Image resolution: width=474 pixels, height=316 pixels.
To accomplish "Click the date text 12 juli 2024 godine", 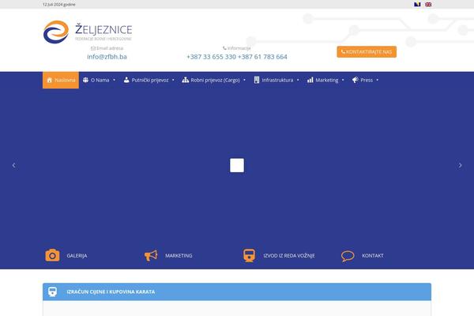I will (x=59, y=5).
